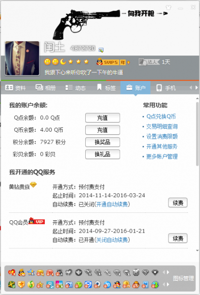The height and width of the screenshot is (295, 200).
Task: Open the Q点兑换Q币 link
Action: [x=161, y=117]
